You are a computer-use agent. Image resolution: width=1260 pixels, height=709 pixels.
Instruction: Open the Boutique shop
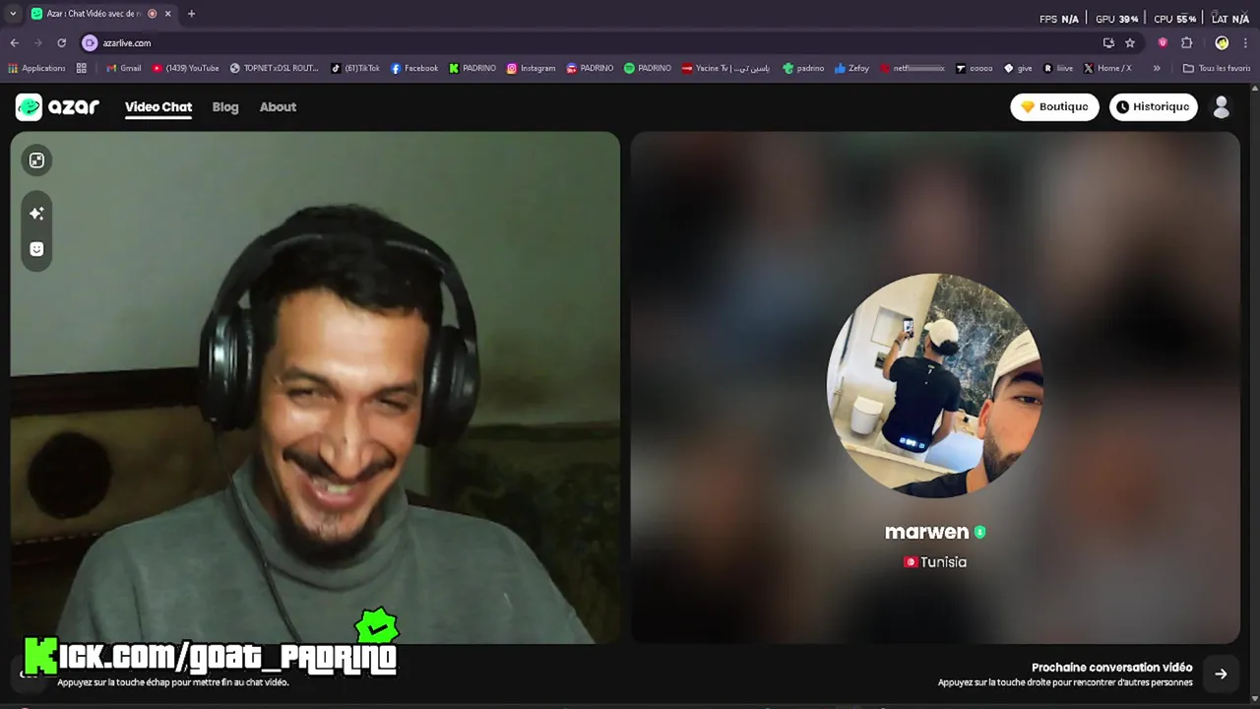pos(1054,106)
